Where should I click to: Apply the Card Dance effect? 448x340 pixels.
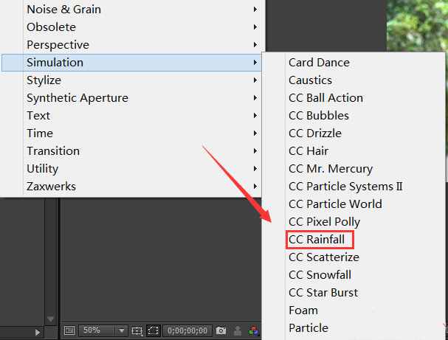click(319, 63)
